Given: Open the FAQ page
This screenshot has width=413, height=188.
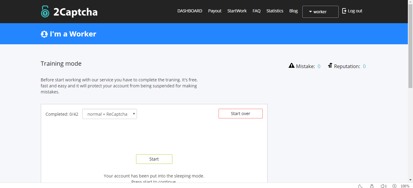Looking at the screenshot, I should click(256, 11).
